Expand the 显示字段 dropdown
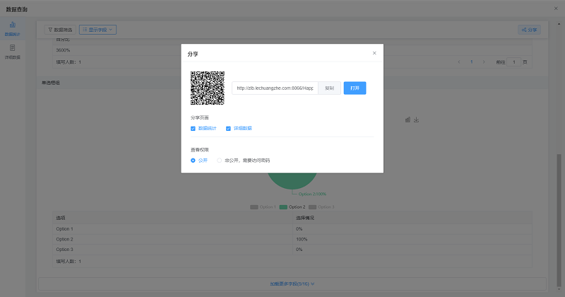 (x=97, y=30)
